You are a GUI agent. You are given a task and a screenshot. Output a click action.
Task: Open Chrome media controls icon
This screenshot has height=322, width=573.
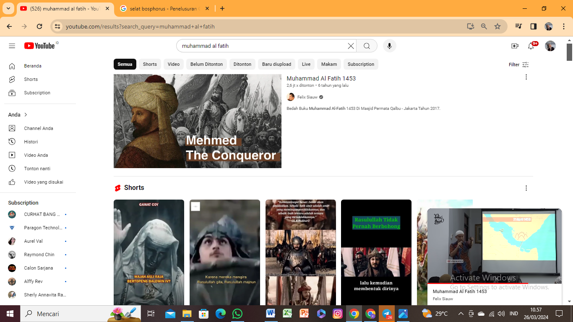[519, 26]
